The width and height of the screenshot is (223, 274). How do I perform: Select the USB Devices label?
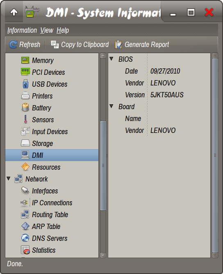click(x=50, y=84)
